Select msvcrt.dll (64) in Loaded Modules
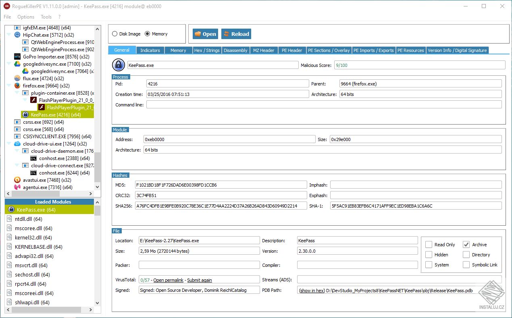 tap(49, 265)
